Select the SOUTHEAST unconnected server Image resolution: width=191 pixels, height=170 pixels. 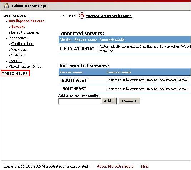(x=74, y=89)
